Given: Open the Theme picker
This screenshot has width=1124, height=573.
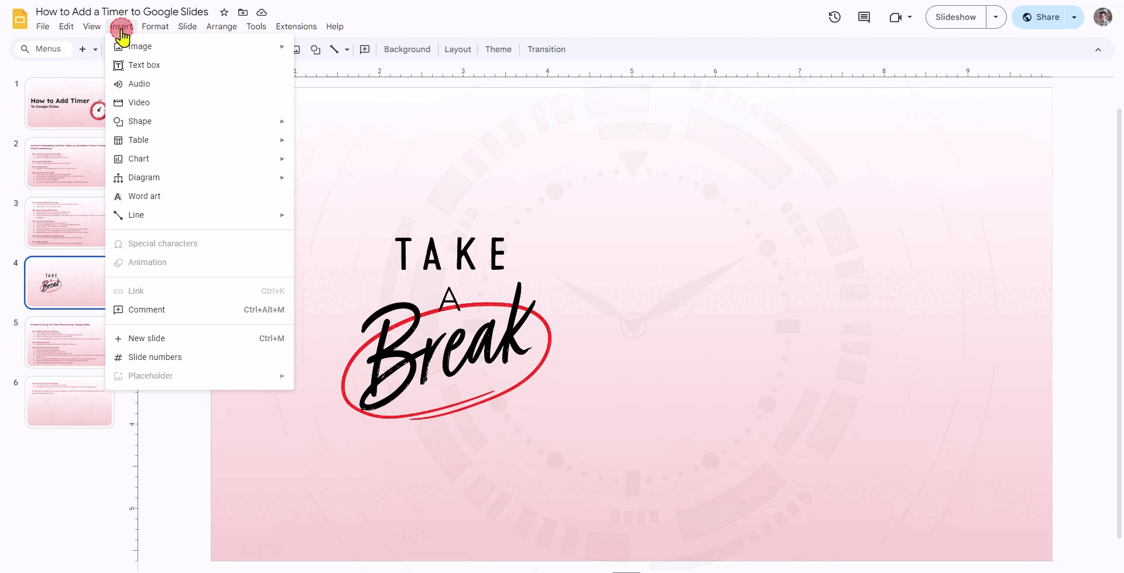Looking at the screenshot, I should (x=498, y=49).
